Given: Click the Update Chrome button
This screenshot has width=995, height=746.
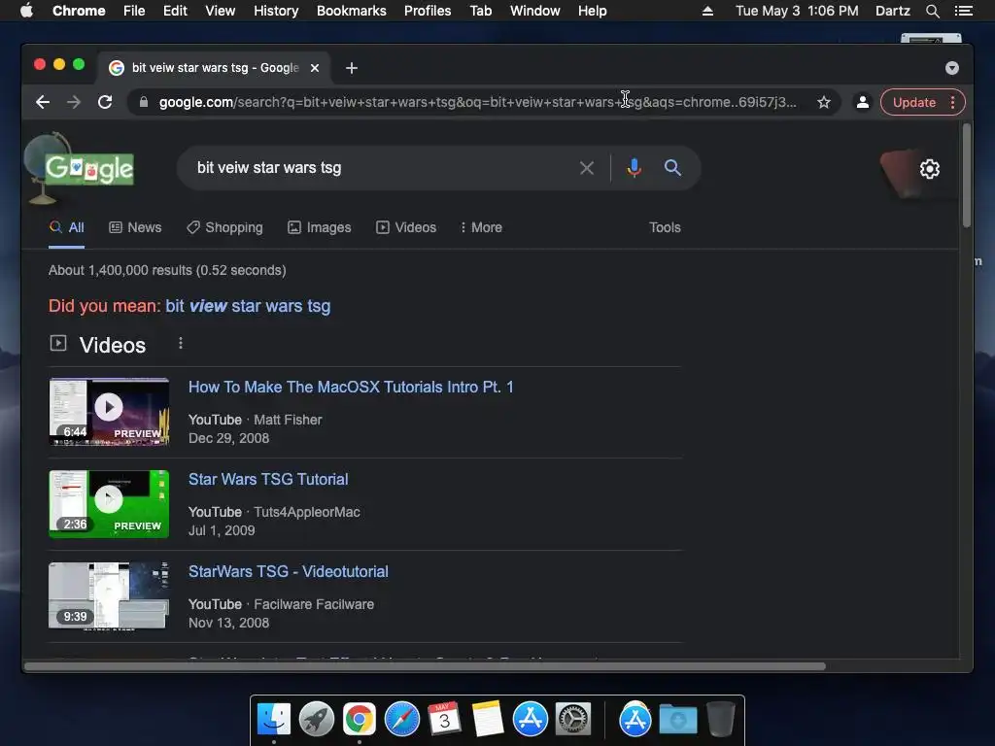Looking at the screenshot, I should pos(913,102).
